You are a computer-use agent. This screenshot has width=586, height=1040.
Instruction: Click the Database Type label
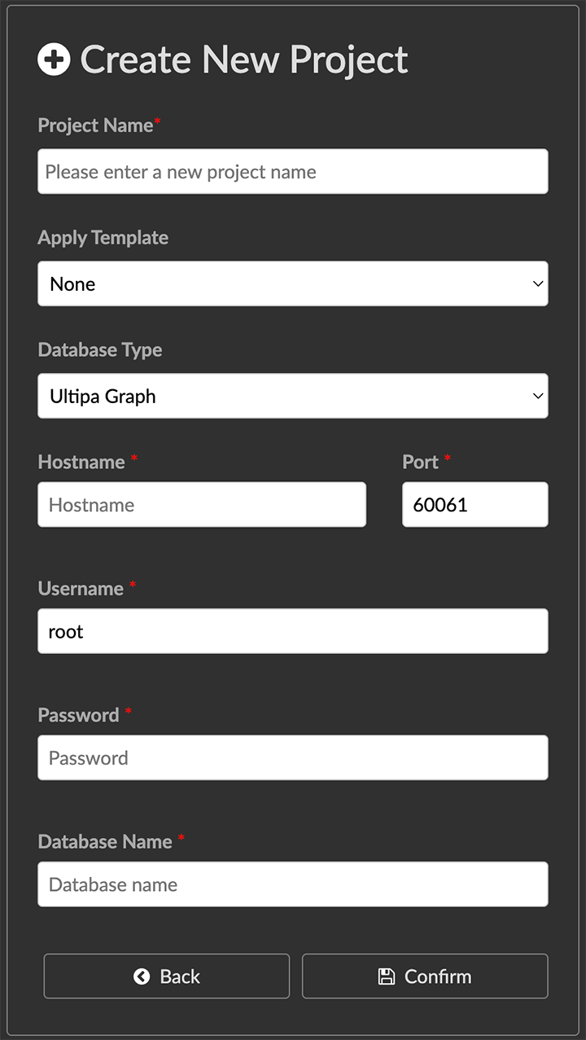(x=99, y=350)
